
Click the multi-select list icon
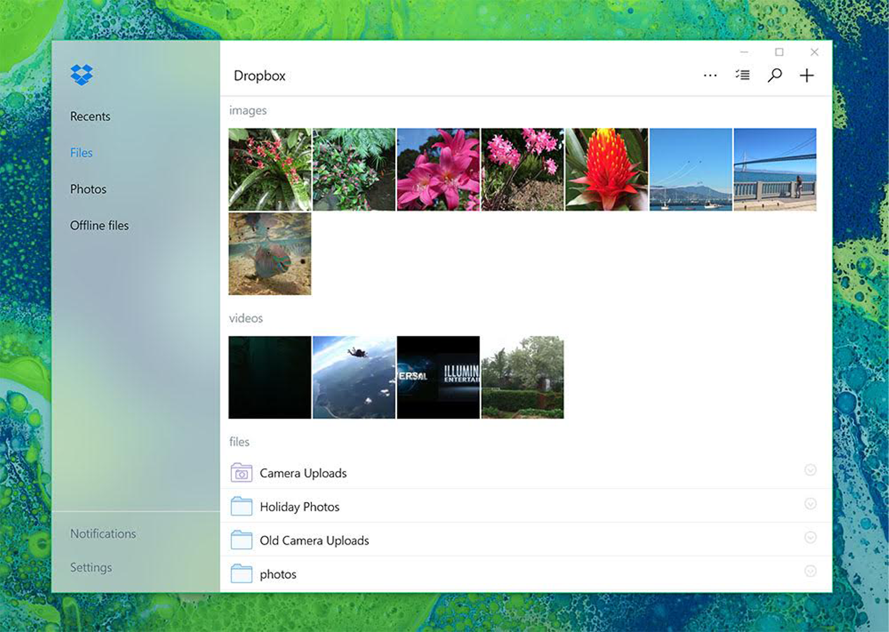[743, 75]
